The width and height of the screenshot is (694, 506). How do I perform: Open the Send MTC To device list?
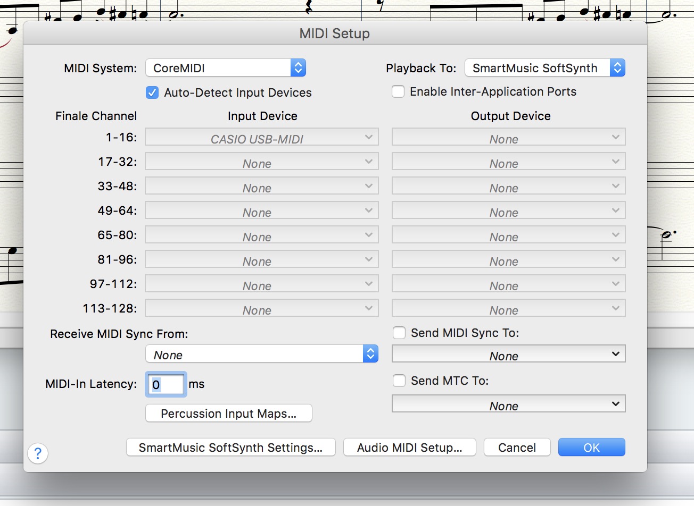point(508,404)
